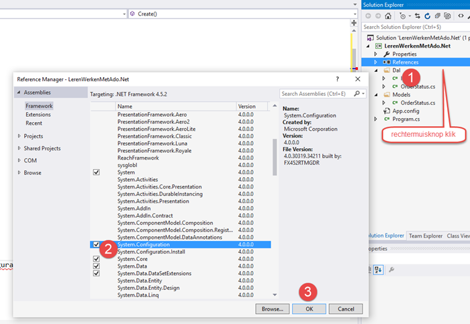This screenshot has height=324, width=470.
Task: Click the magnifier icon in Search Assemblies box
Action: [x=357, y=94]
